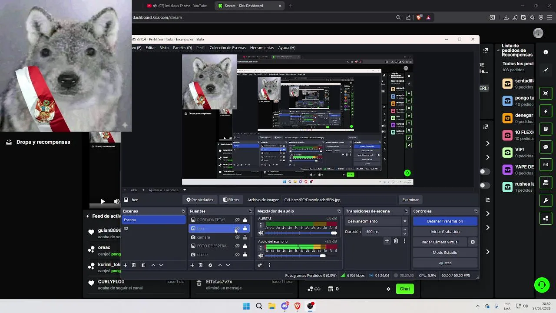Toggle lock on PORTADA TETAS source

[245, 220]
